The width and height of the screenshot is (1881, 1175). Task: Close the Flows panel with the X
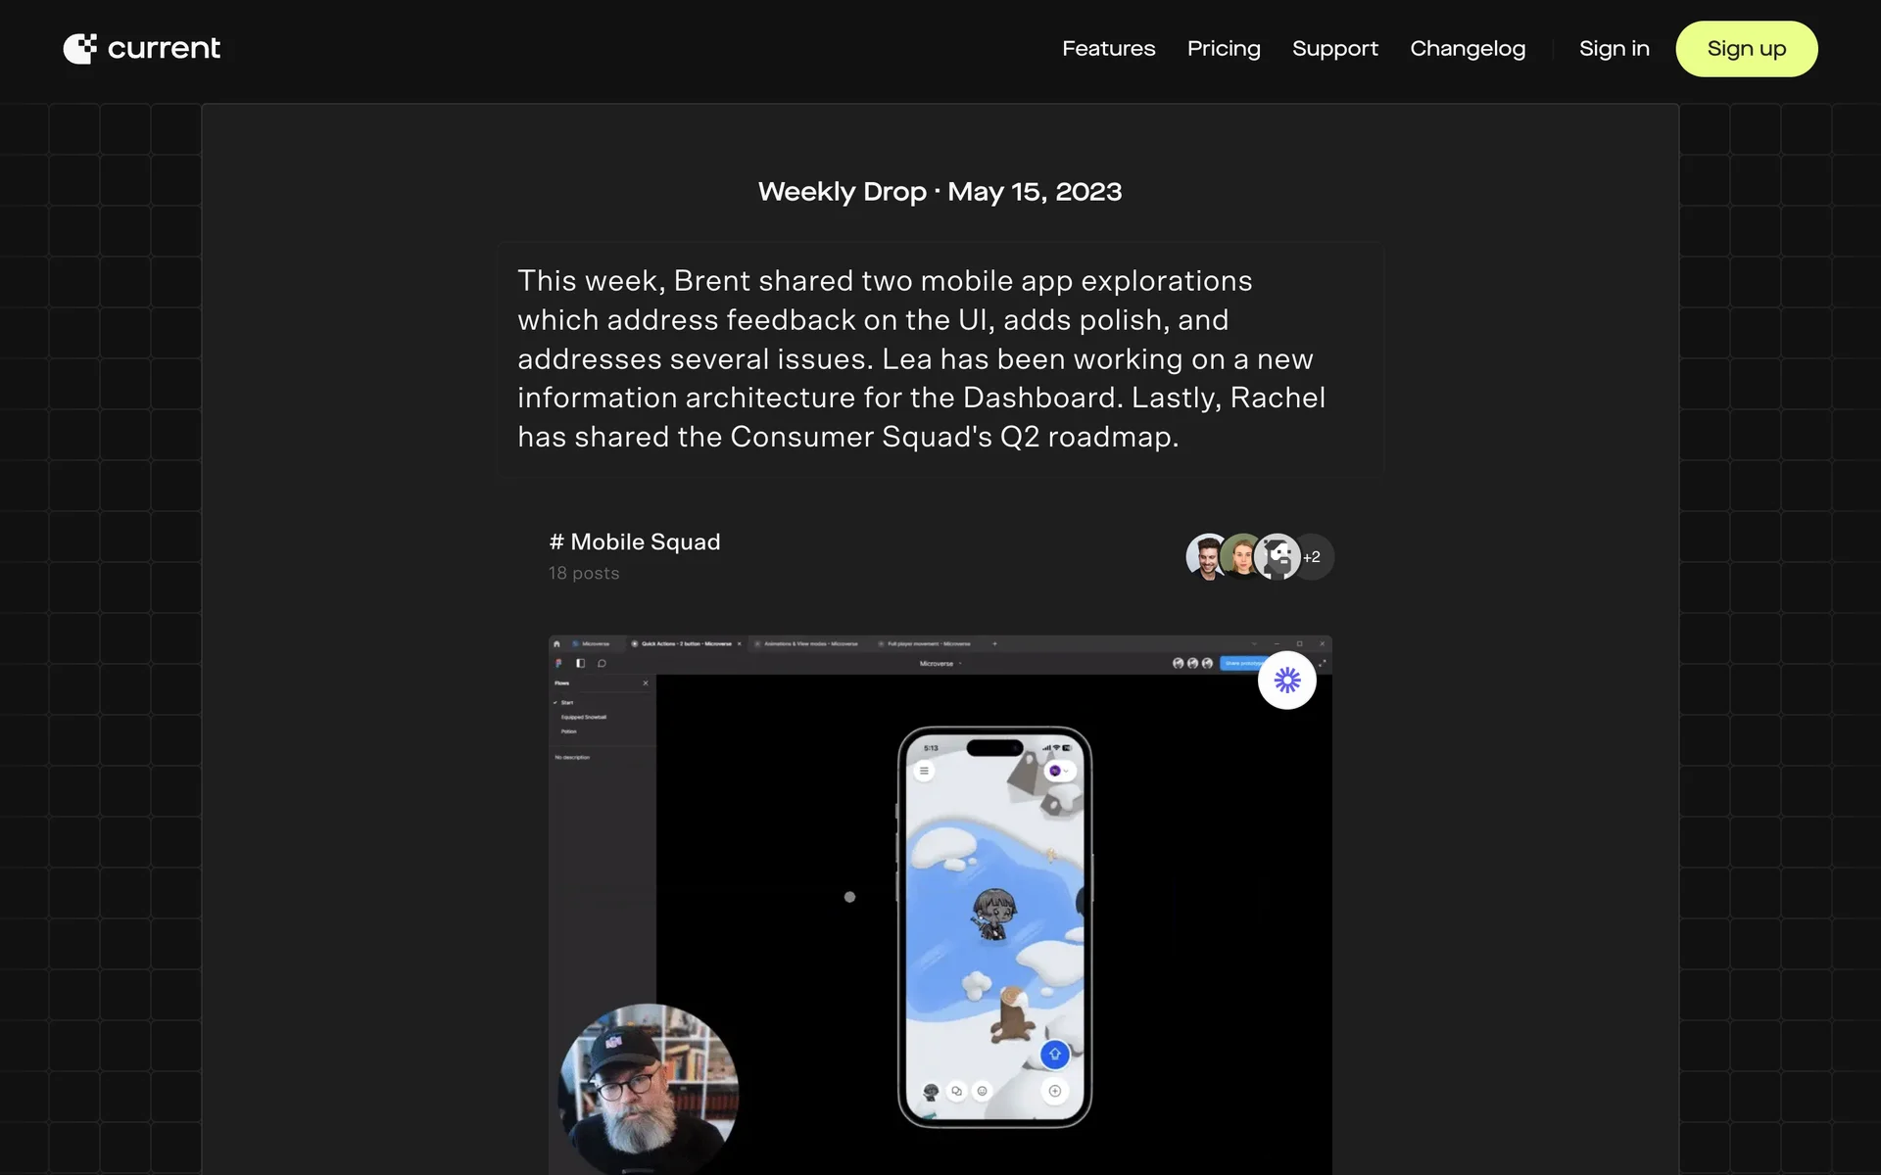click(x=645, y=682)
